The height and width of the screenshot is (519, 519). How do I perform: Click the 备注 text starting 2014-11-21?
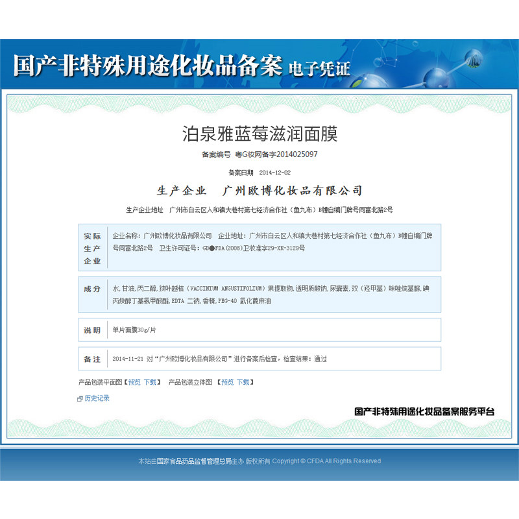click(x=219, y=359)
